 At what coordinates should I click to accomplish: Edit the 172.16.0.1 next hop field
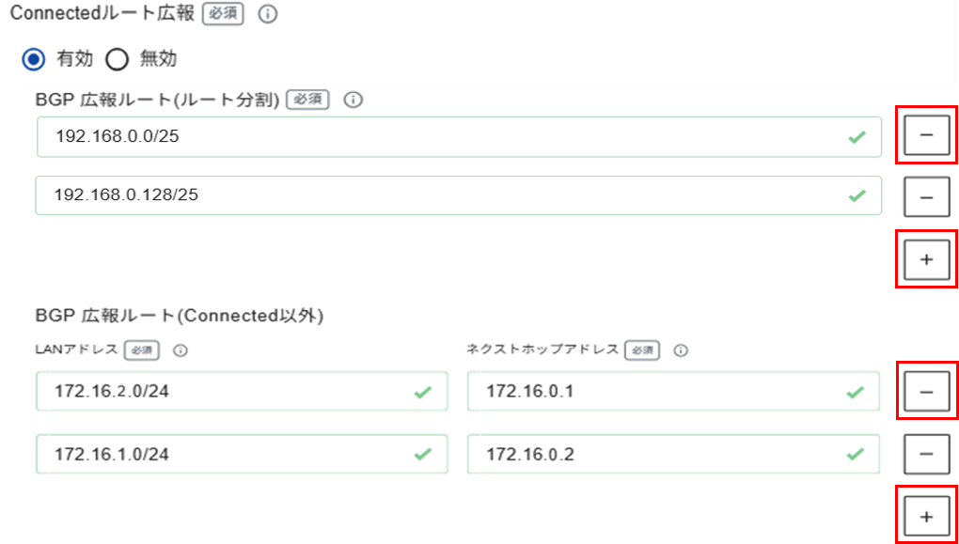(674, 391)
